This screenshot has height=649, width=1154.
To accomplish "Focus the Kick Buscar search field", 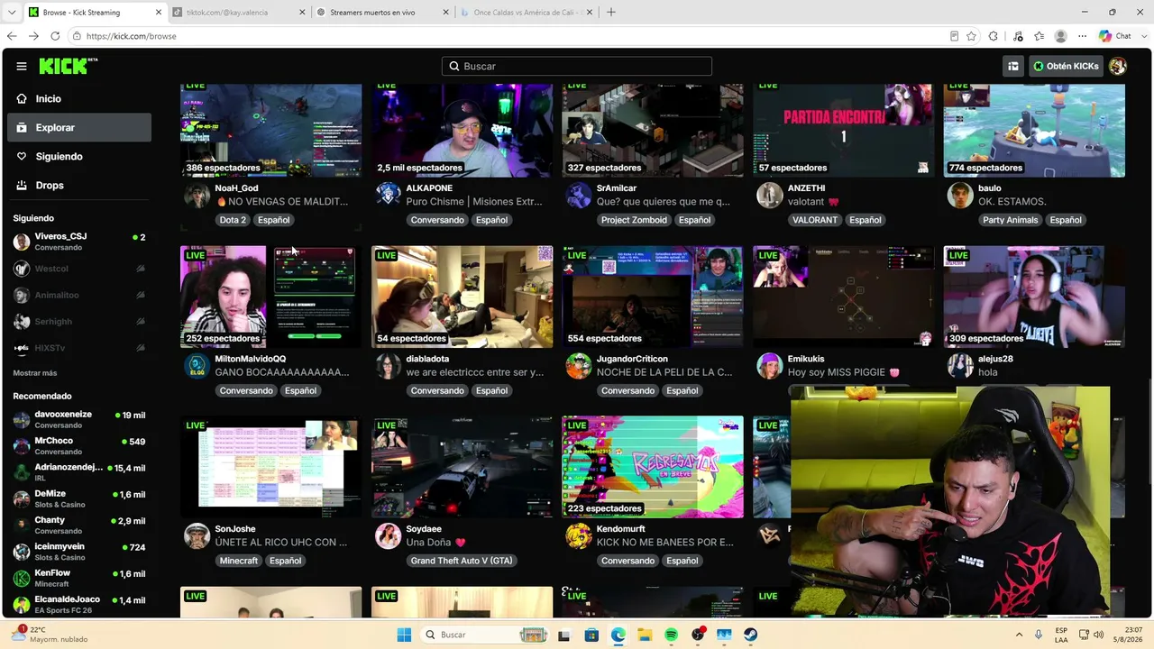I will click(x=577, y=66).
